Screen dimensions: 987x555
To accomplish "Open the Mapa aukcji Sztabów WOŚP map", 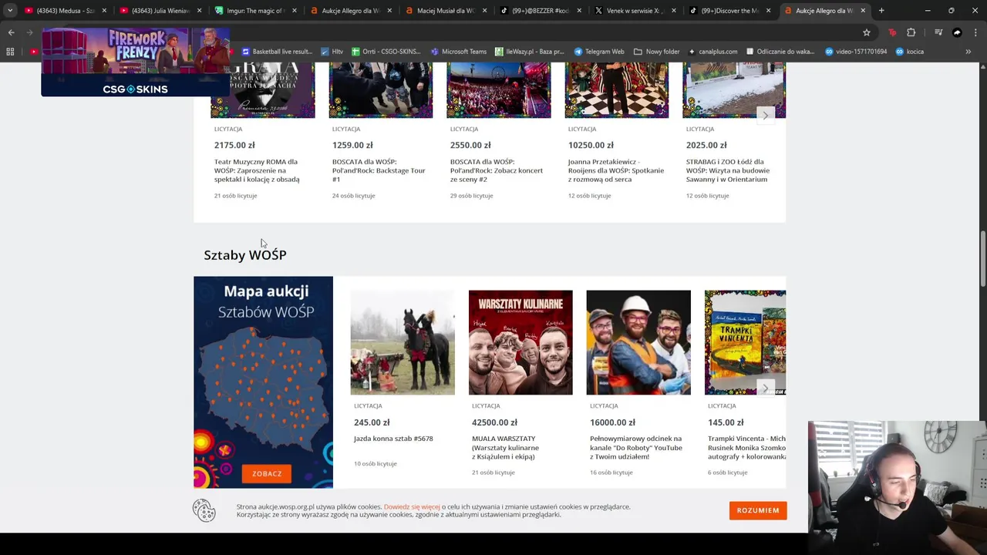I will (263, 382).
